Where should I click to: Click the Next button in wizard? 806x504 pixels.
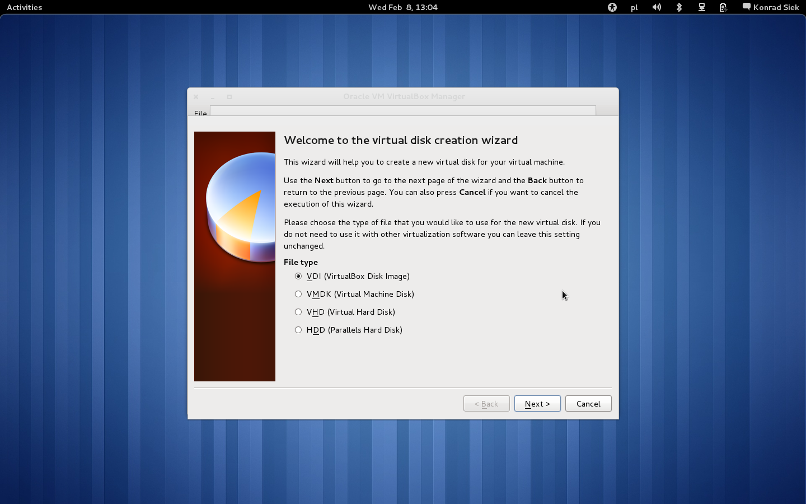[537, 404]
